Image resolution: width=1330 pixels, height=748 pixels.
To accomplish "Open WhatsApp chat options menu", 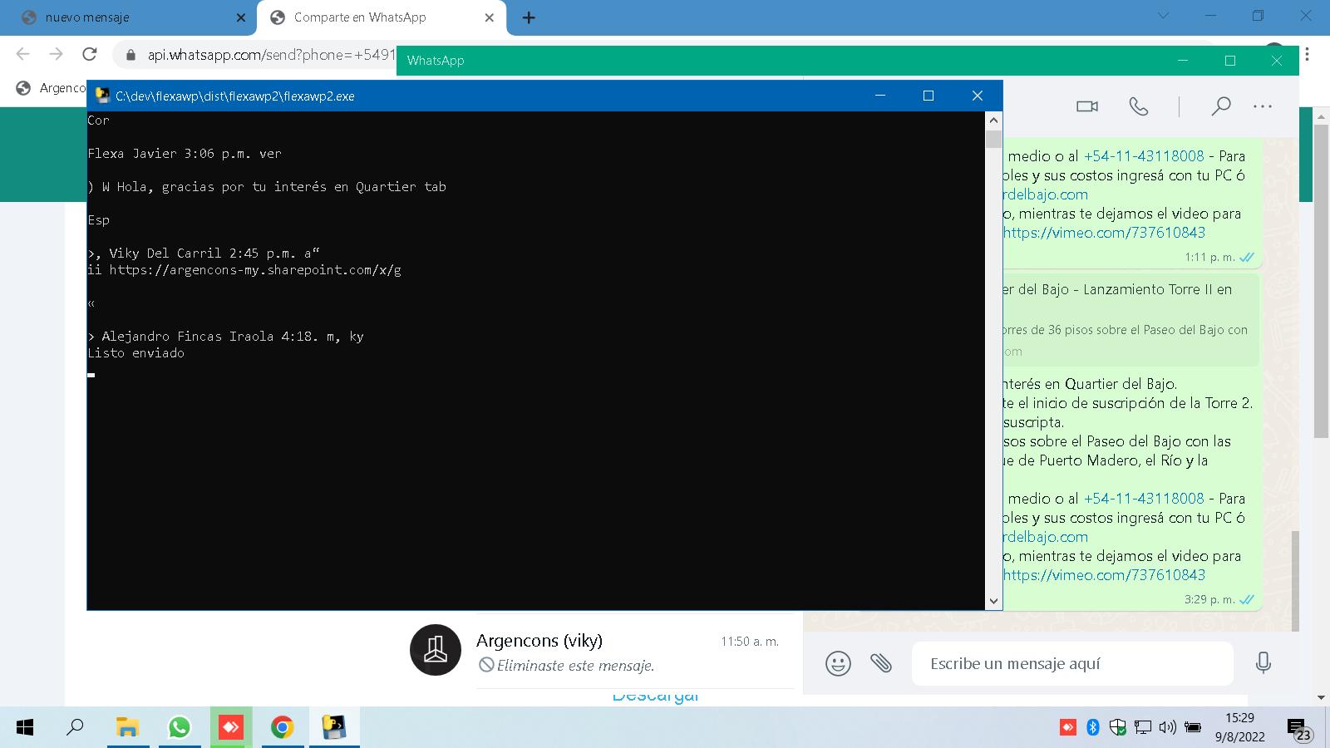I will 1262,106.
